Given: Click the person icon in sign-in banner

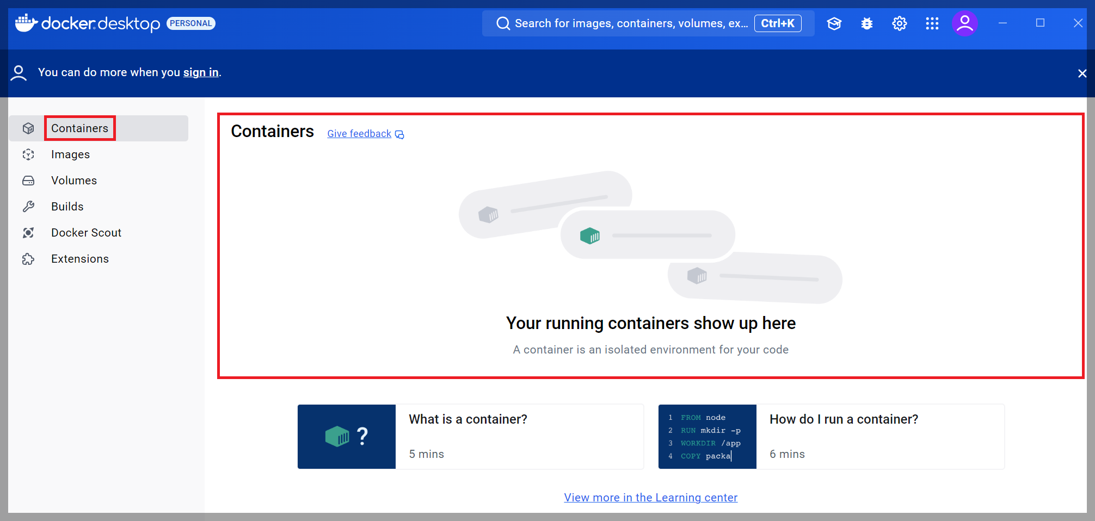Looking at the screenshot, I should click(19, 73).
